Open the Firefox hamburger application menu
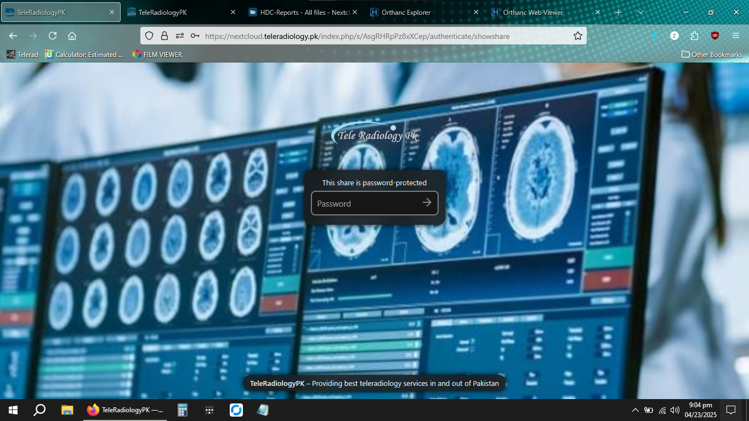Image resolution: width=749 pixels, height=421 pixels. 736,36
